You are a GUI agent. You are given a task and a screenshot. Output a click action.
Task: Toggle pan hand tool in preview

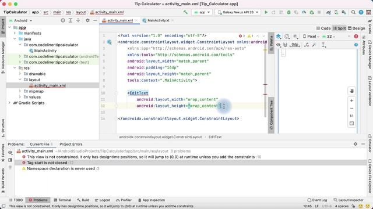(x=351, y=91)
